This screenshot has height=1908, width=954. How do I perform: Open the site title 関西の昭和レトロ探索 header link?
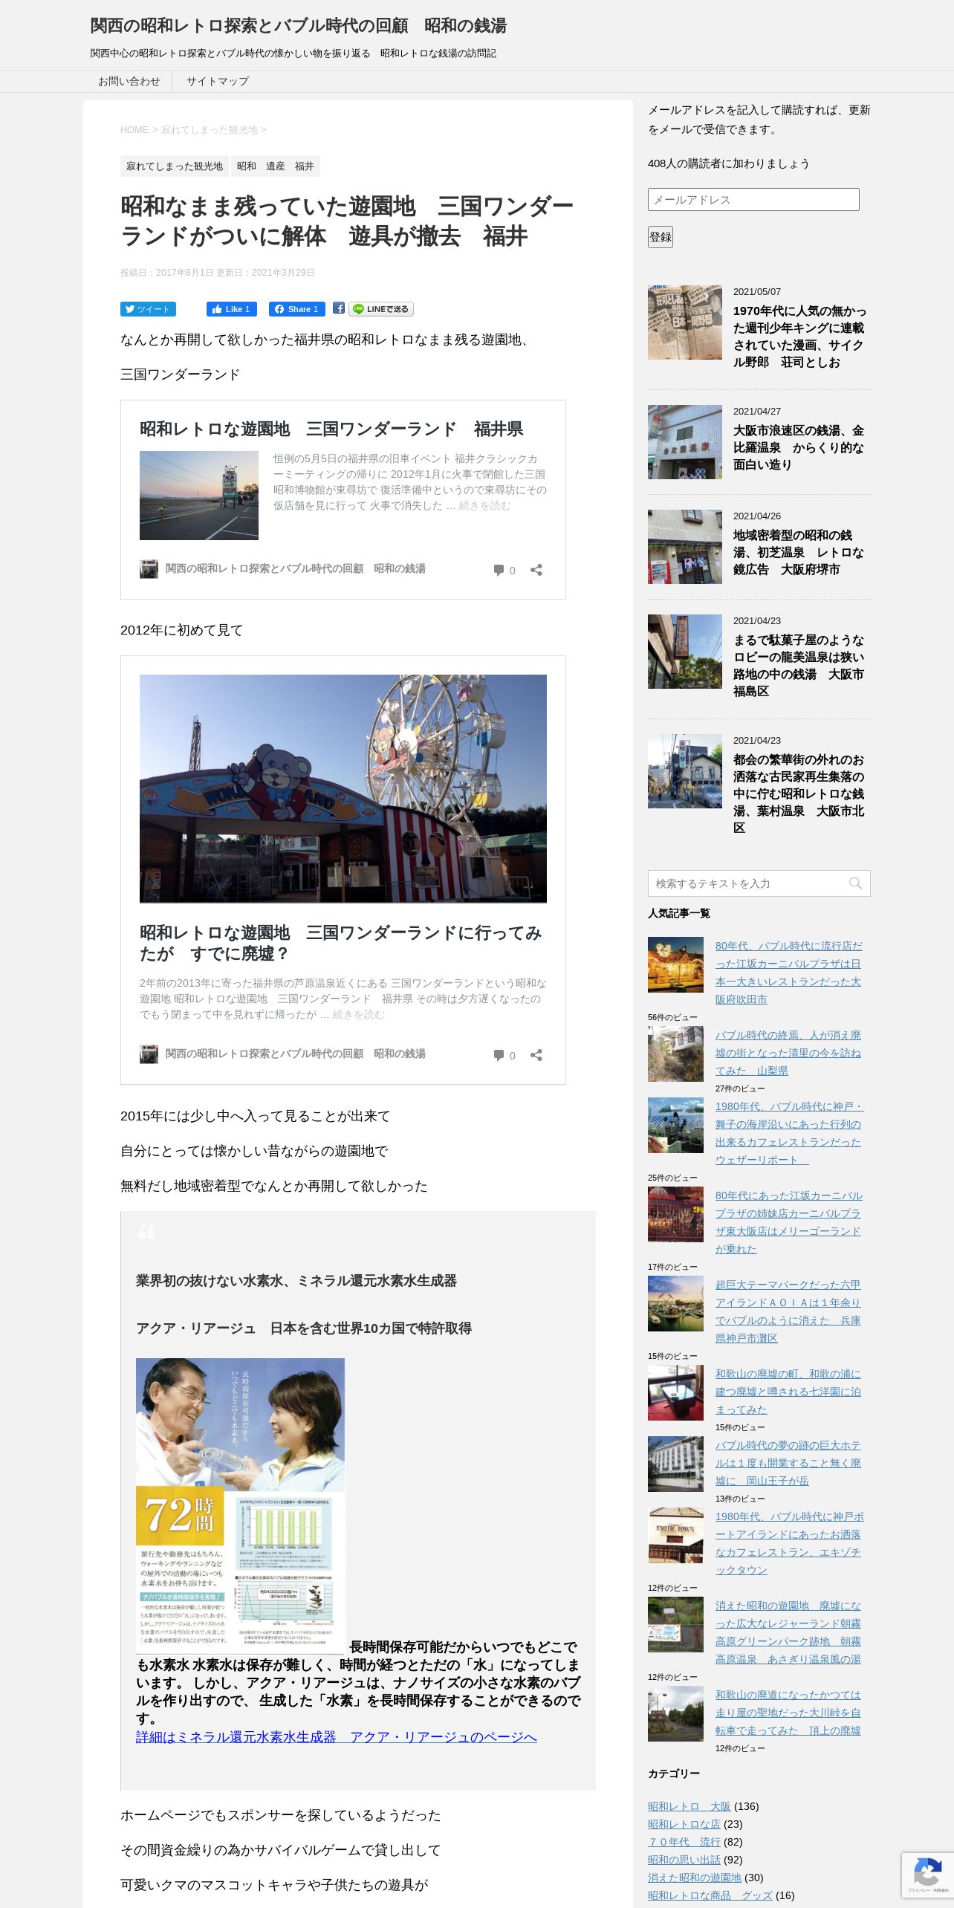[299, 26]
